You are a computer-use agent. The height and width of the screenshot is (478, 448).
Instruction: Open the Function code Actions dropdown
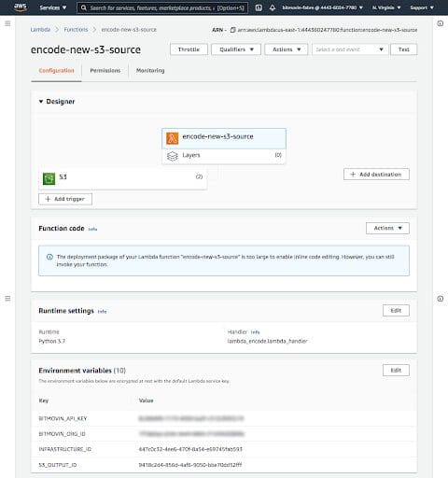(x=387, y=228)
